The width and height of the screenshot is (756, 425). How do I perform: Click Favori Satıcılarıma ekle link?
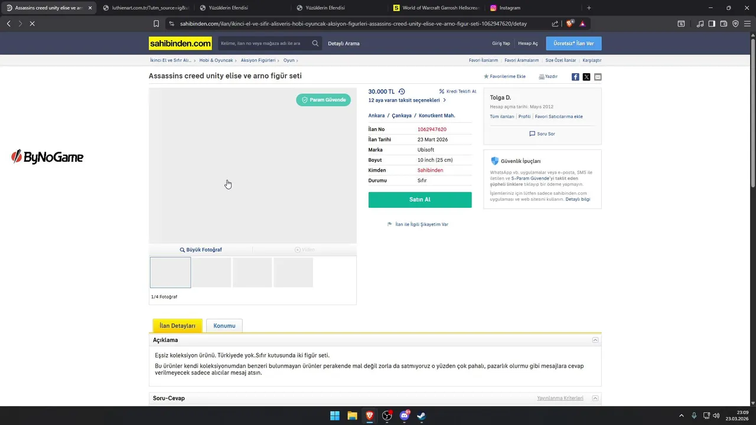[559, 116]
